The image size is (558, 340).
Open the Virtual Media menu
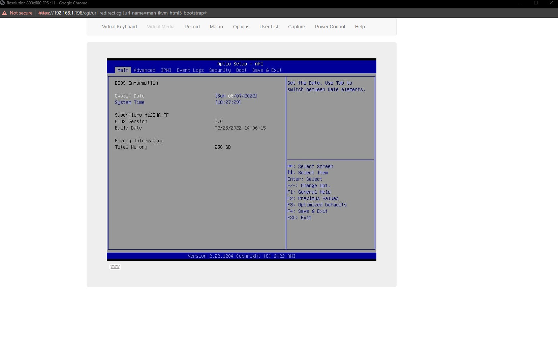(x=161, y=27)
